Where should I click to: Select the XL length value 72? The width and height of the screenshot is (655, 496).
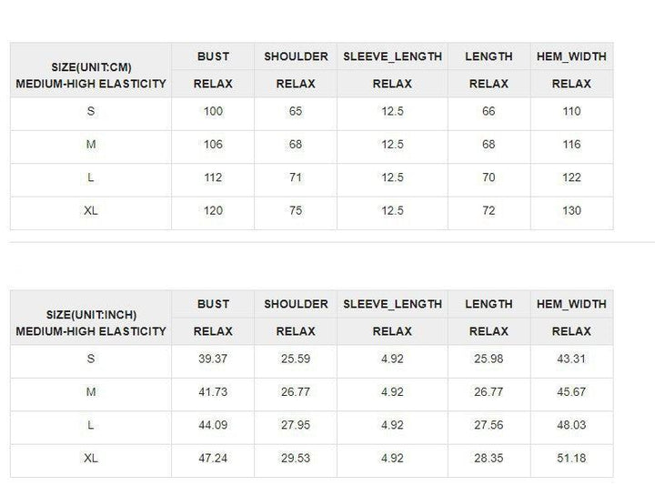(489, 210)
